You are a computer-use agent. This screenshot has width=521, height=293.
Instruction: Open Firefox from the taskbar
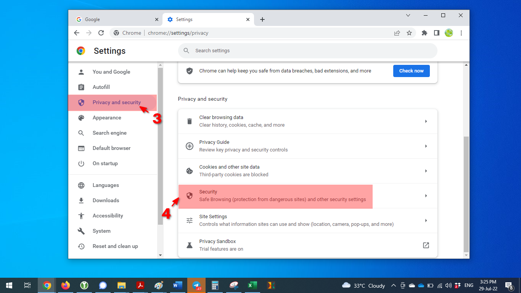(x=66, y=285)
